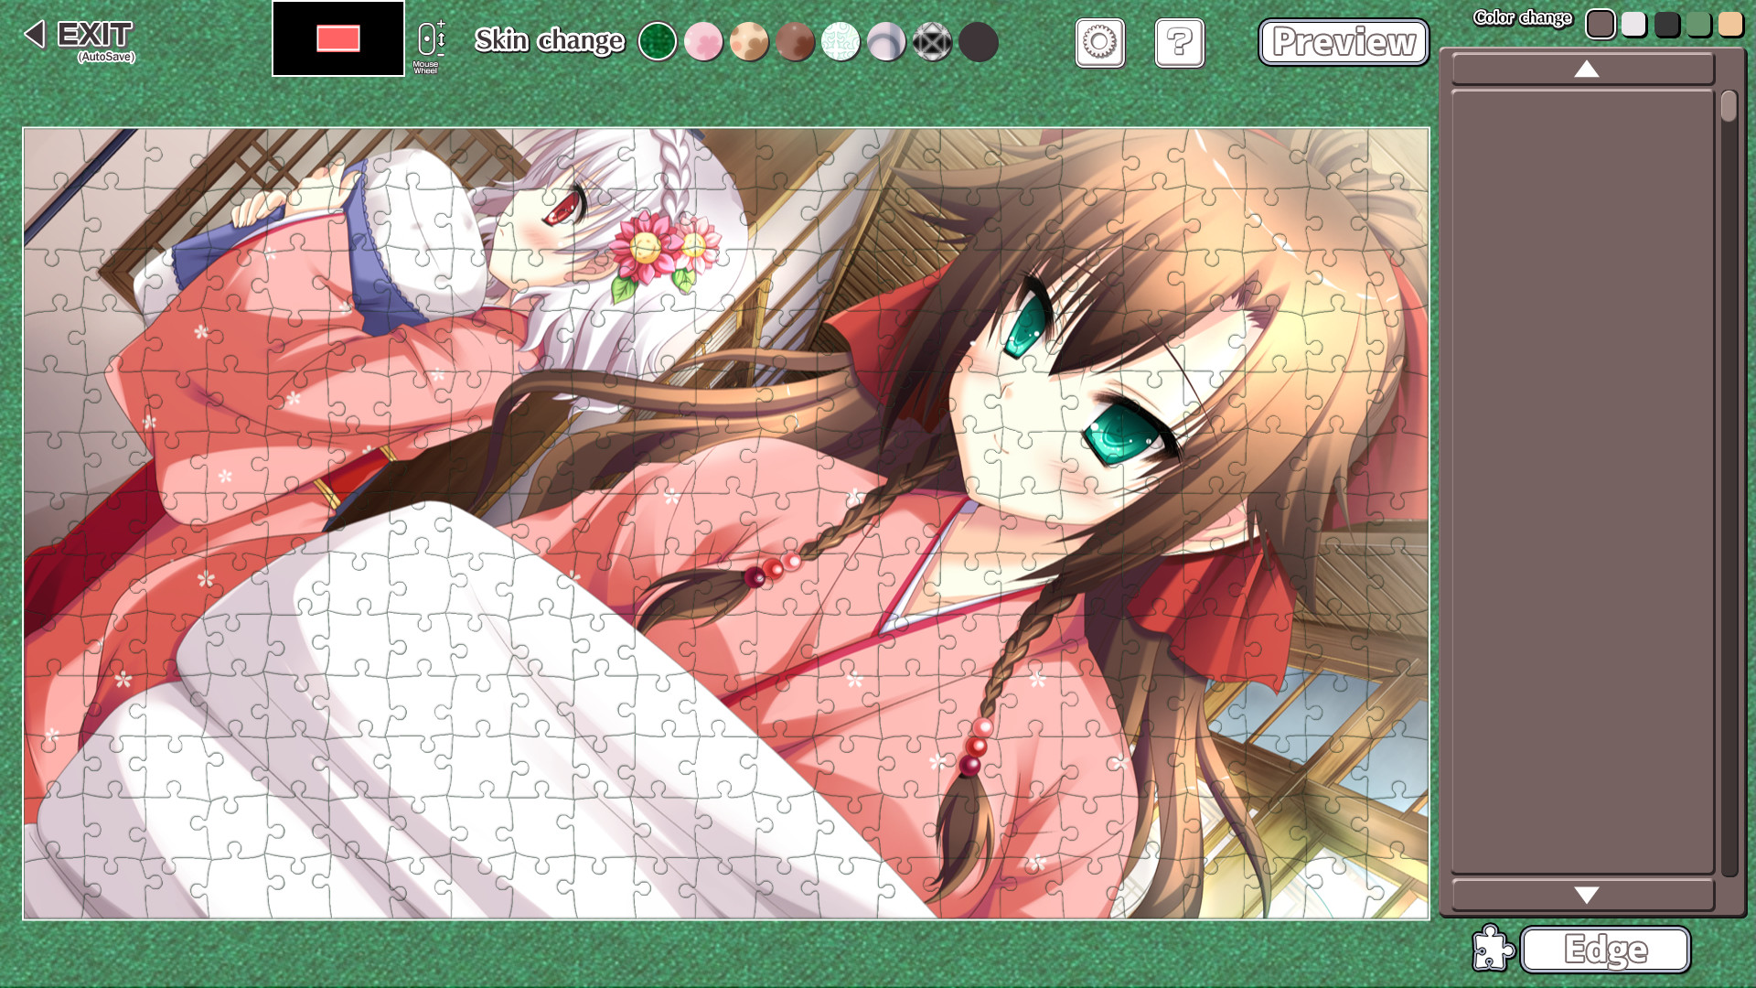Enable the brown spotted skin style
This screenshot has width=1756, height=988.
pos(750,42)
